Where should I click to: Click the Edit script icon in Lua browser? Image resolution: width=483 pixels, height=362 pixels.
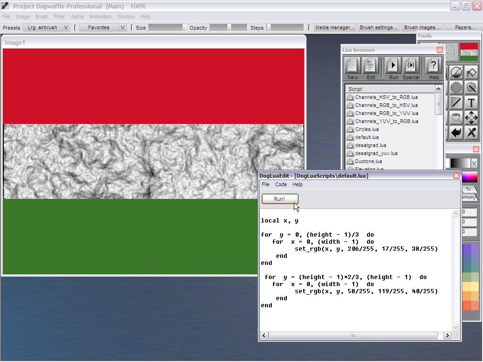coord(371,66)
